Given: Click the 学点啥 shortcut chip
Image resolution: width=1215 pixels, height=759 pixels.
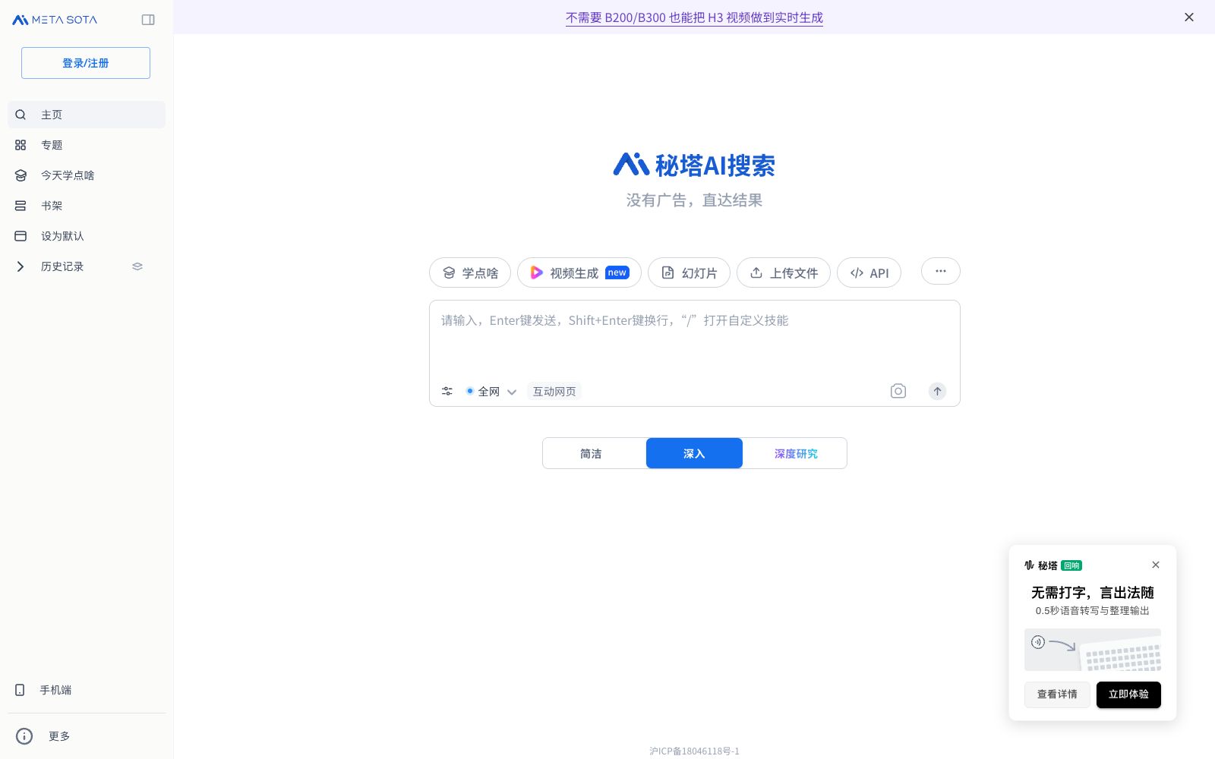Looking at the screenshot, I should point(470,272).
